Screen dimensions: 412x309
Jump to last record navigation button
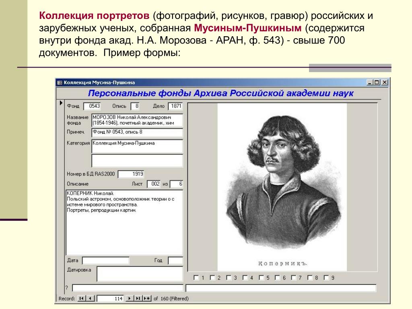138,299
